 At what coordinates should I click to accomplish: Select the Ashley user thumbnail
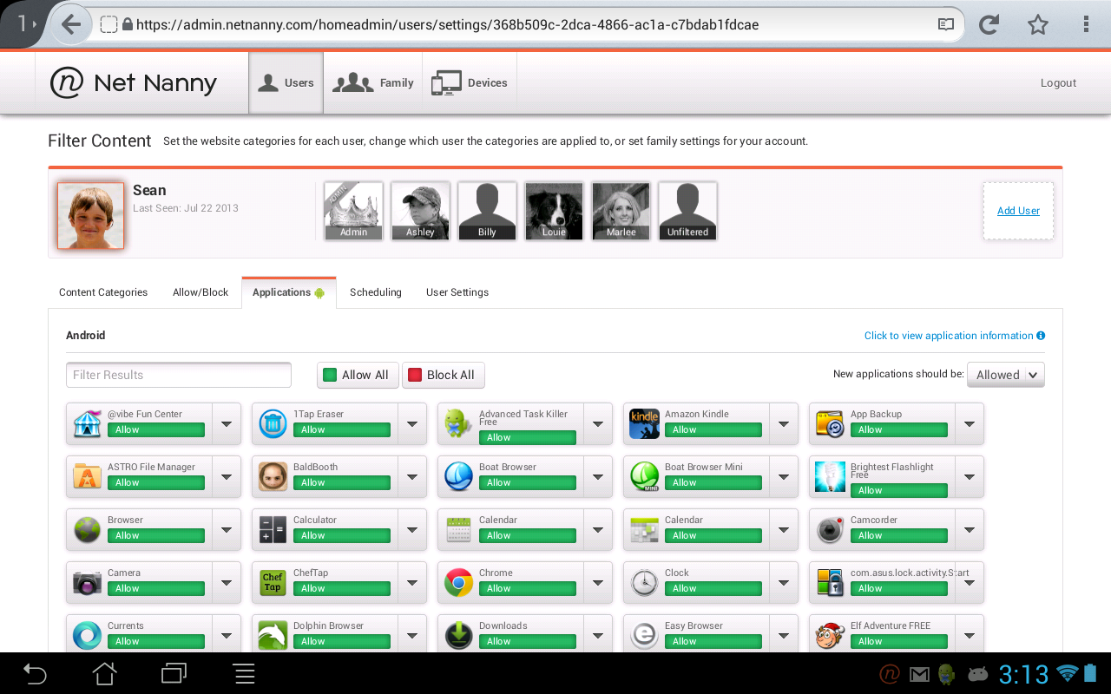pos(420,211)
